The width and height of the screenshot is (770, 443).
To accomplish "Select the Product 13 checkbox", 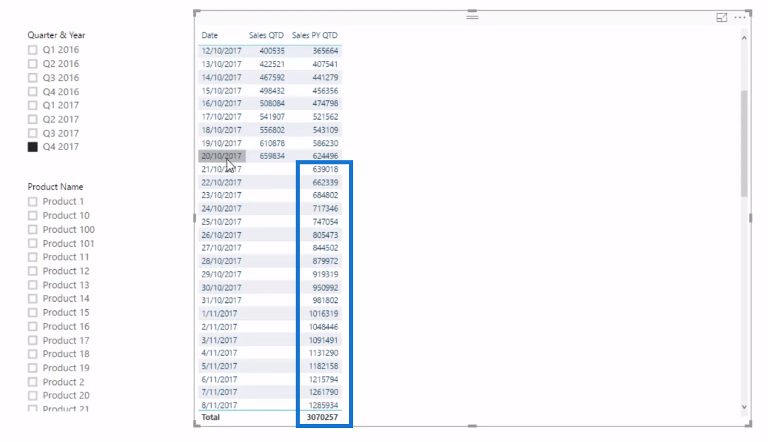I will click(x=32, y=285).
